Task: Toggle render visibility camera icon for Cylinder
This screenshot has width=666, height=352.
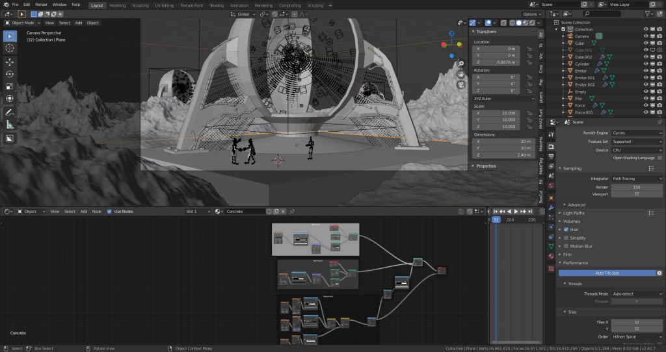Action: (659, 64)
